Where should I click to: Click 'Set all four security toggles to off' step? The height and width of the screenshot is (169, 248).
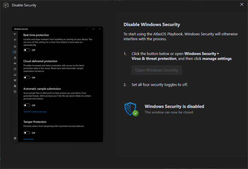(160, 84)
